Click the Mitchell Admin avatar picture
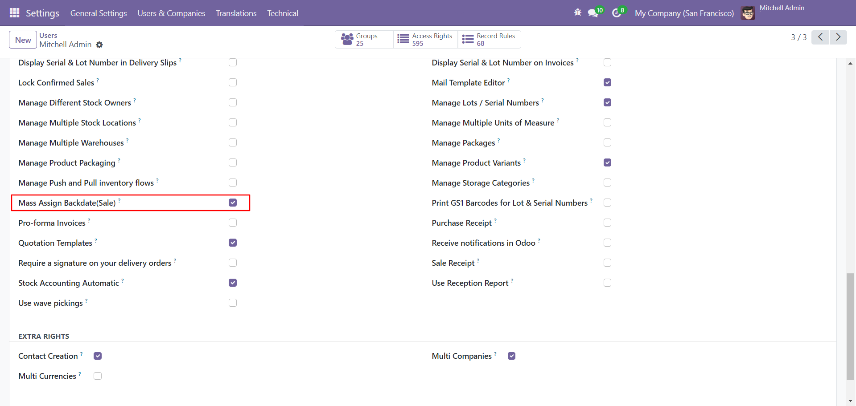This screenshot has width=856, height=406. click(748, 13)
